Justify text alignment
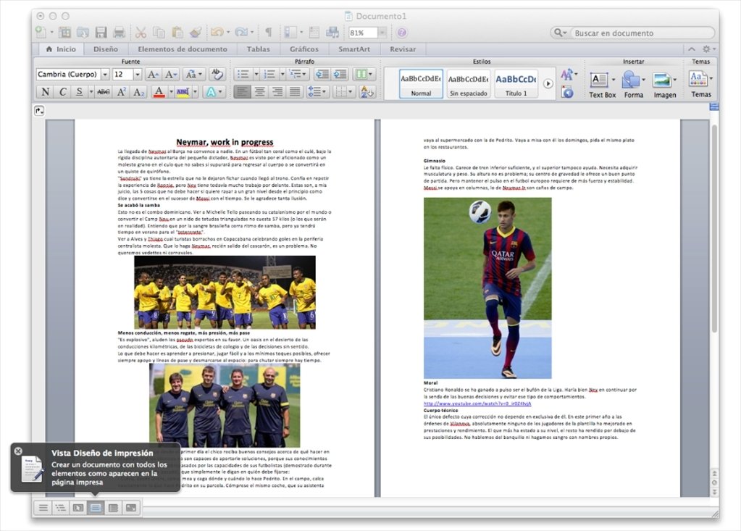This screenshot has width=741, height=531. pyautogui.click(x=294, y=92)
